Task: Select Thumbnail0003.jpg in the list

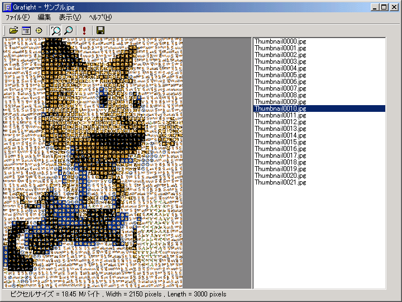Action: pyautogui.click(x=319, y=62)
